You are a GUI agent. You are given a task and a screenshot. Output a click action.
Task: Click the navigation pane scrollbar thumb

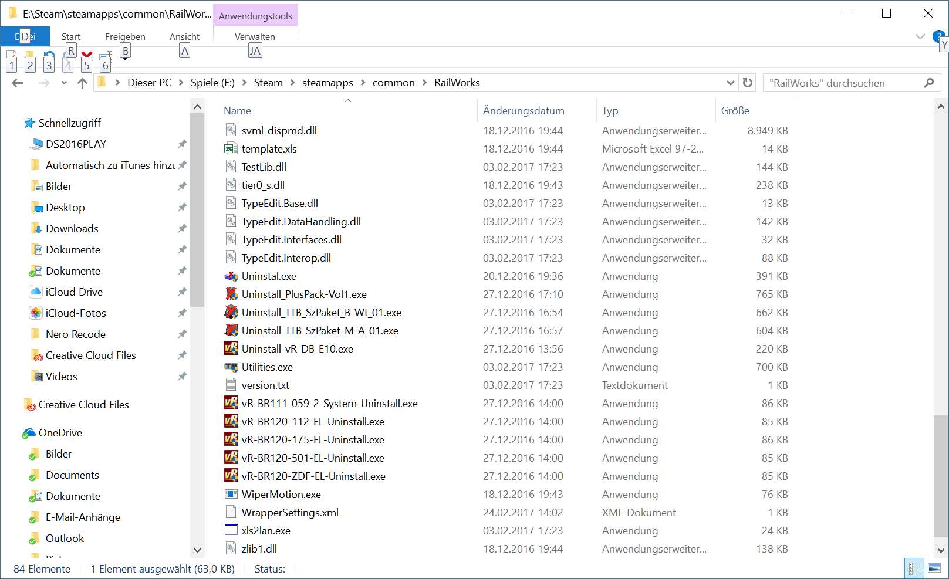pyautogui.click(x=197, y=211)
